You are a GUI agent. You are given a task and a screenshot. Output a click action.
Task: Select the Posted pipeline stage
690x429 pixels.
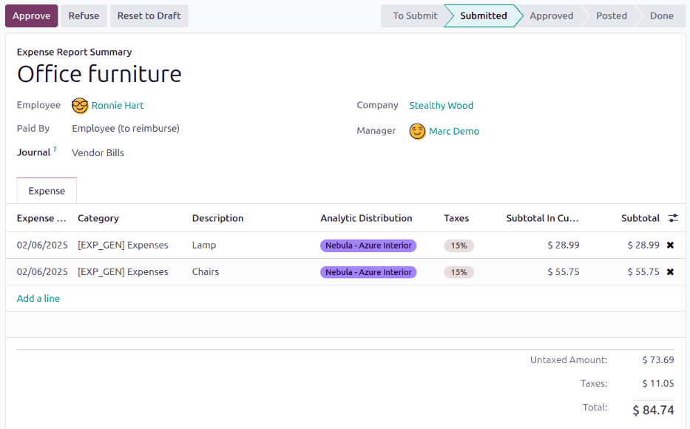(612, 15)
